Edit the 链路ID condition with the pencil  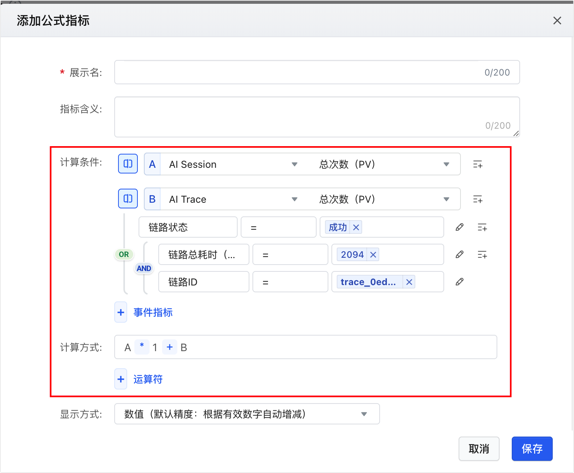point(459,282)
